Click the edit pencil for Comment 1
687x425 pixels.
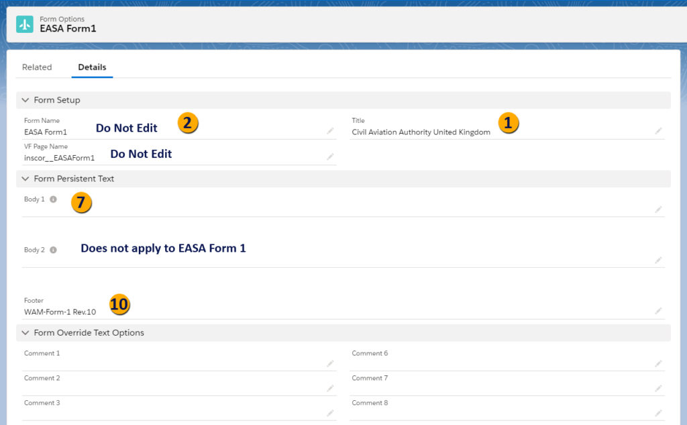click(330, 363)
